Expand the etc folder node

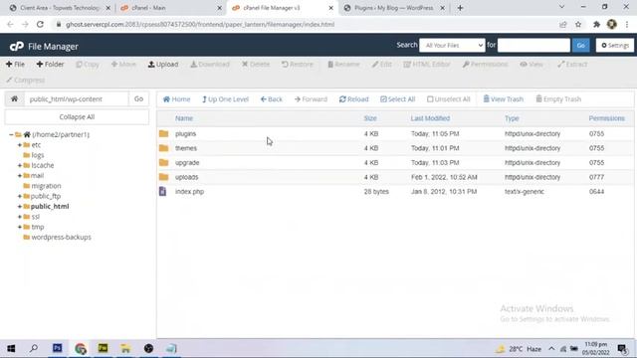20,145
